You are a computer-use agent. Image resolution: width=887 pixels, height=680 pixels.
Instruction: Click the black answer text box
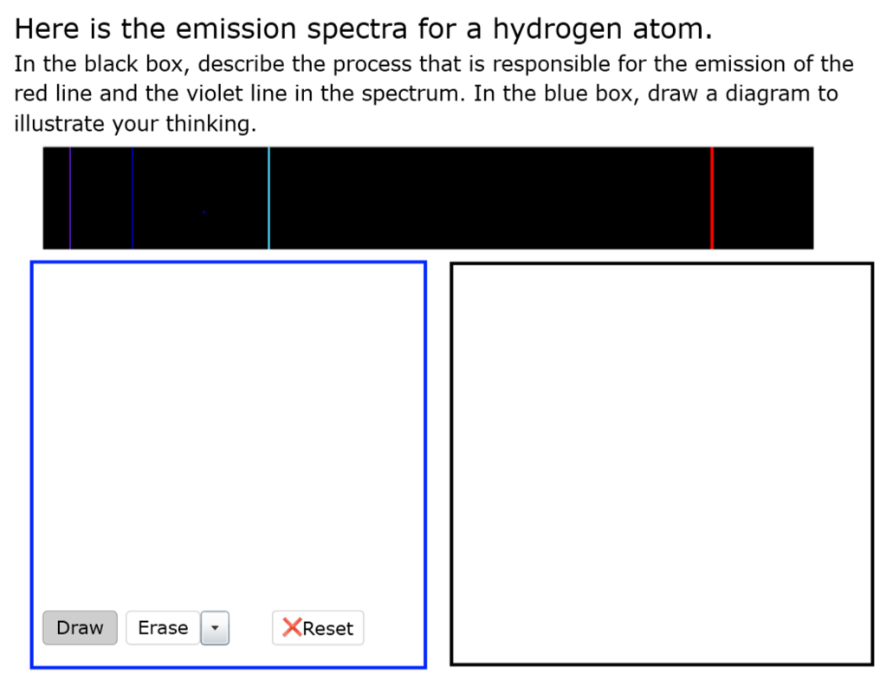coord(662,463)
